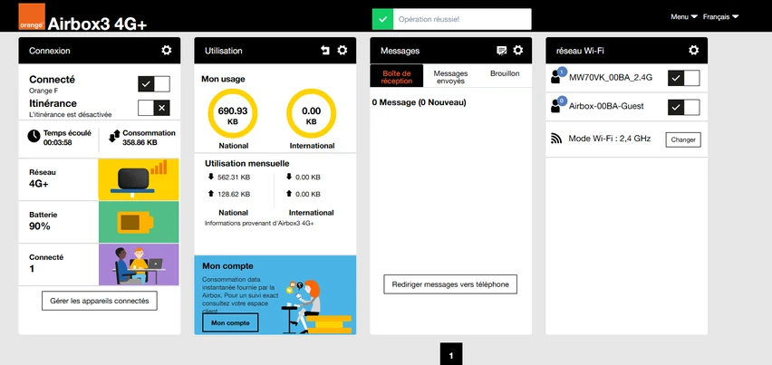
Task: Open Utilisation panel settings gear
Action: click(x=343, y=50)
